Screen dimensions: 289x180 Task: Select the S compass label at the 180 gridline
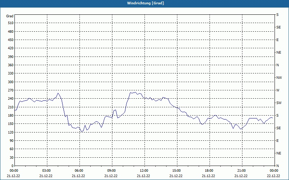[x=277, y=116]
